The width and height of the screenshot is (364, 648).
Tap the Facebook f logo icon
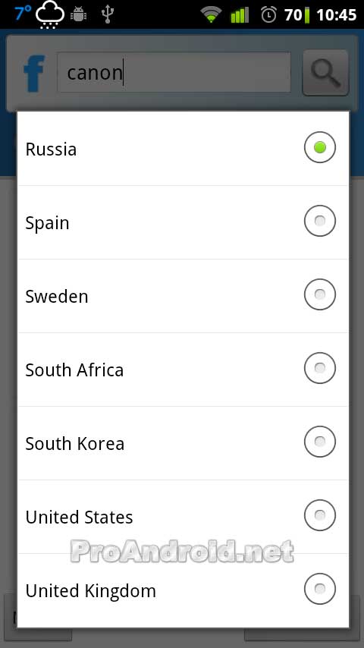pyautogui.click(x=34, y=73)
